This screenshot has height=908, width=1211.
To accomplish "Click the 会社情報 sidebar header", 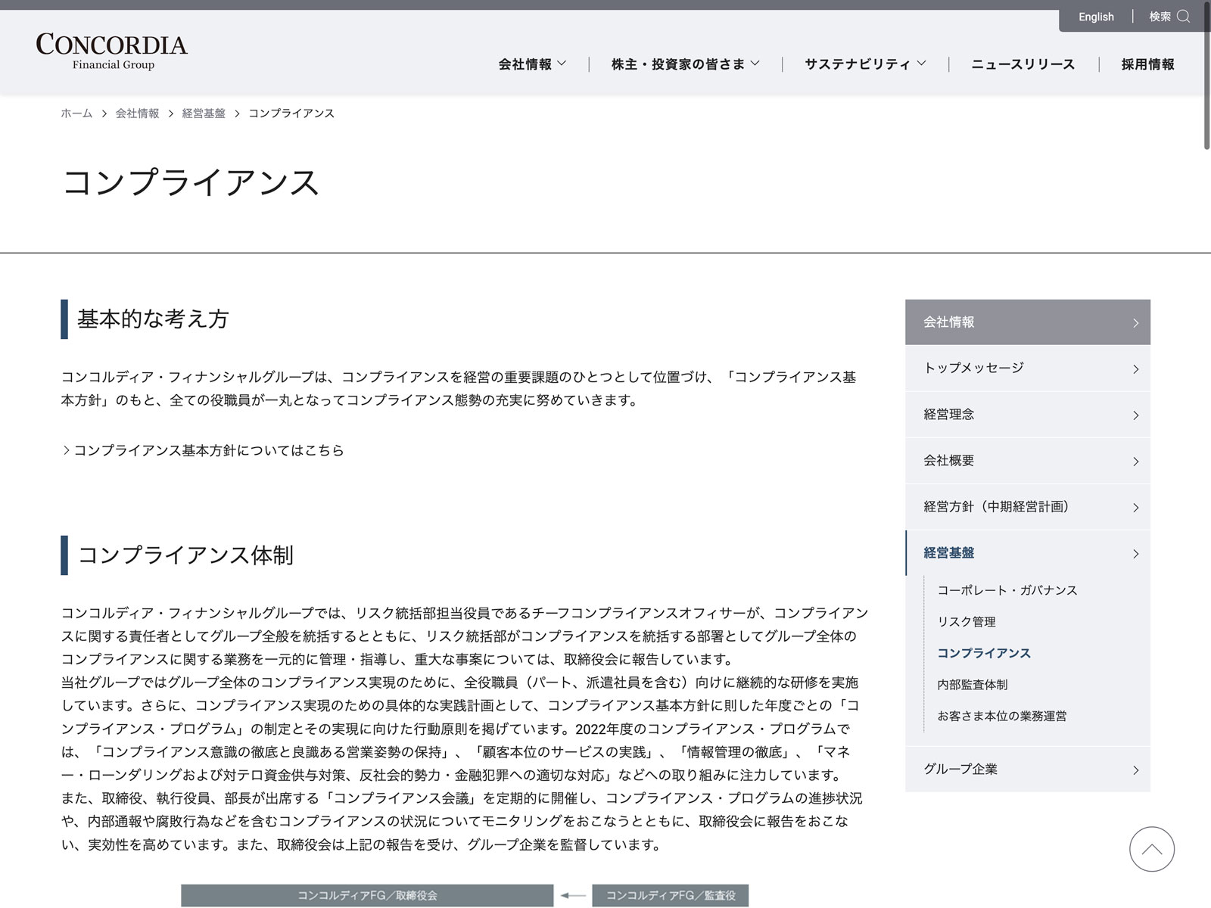I will (x=1027, y=322).
